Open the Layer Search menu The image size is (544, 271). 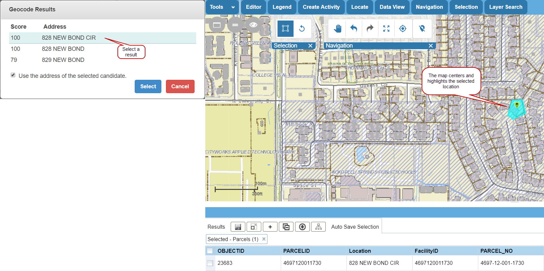click(x=506, y=7)
